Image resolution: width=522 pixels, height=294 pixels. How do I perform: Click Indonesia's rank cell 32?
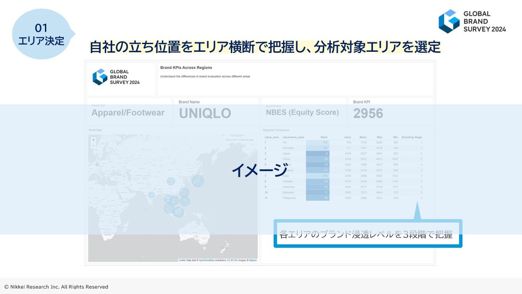318,187
